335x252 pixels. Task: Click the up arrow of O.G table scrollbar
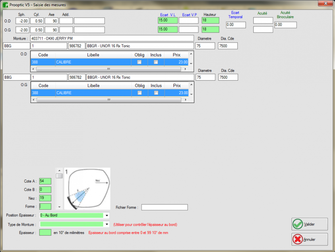click(x=192, y=85)
